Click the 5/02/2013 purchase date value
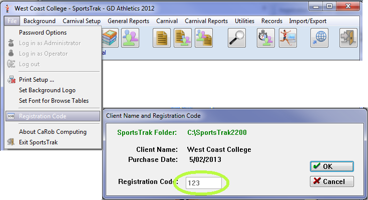 point(205,159)
